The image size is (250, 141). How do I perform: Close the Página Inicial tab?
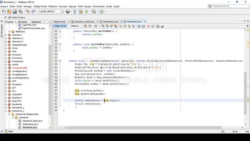pyautogui.click(x=69, y=22)
